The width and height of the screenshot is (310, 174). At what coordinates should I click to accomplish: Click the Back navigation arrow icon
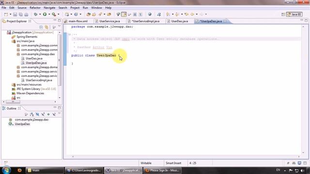(x=192, y=14)
